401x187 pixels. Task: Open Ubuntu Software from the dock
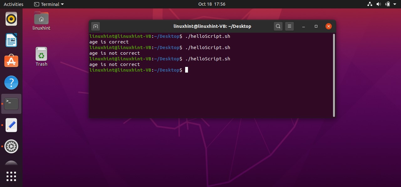pos(11,61)
